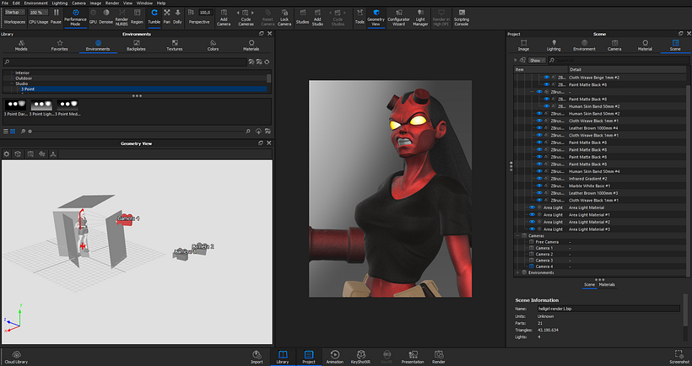
Task: Choose the 3 Point Dark environment thumbnail
Action: click(x=15, y=108)
